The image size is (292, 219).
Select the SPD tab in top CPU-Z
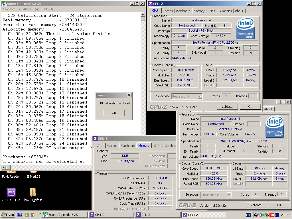[212, 11]
